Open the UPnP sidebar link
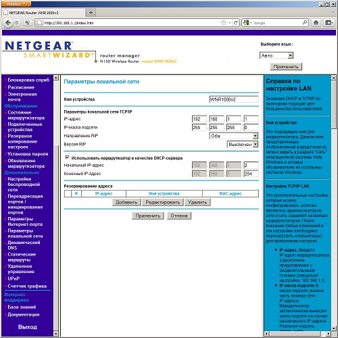This screenshot has height=338, width=338. pos(14,279)
